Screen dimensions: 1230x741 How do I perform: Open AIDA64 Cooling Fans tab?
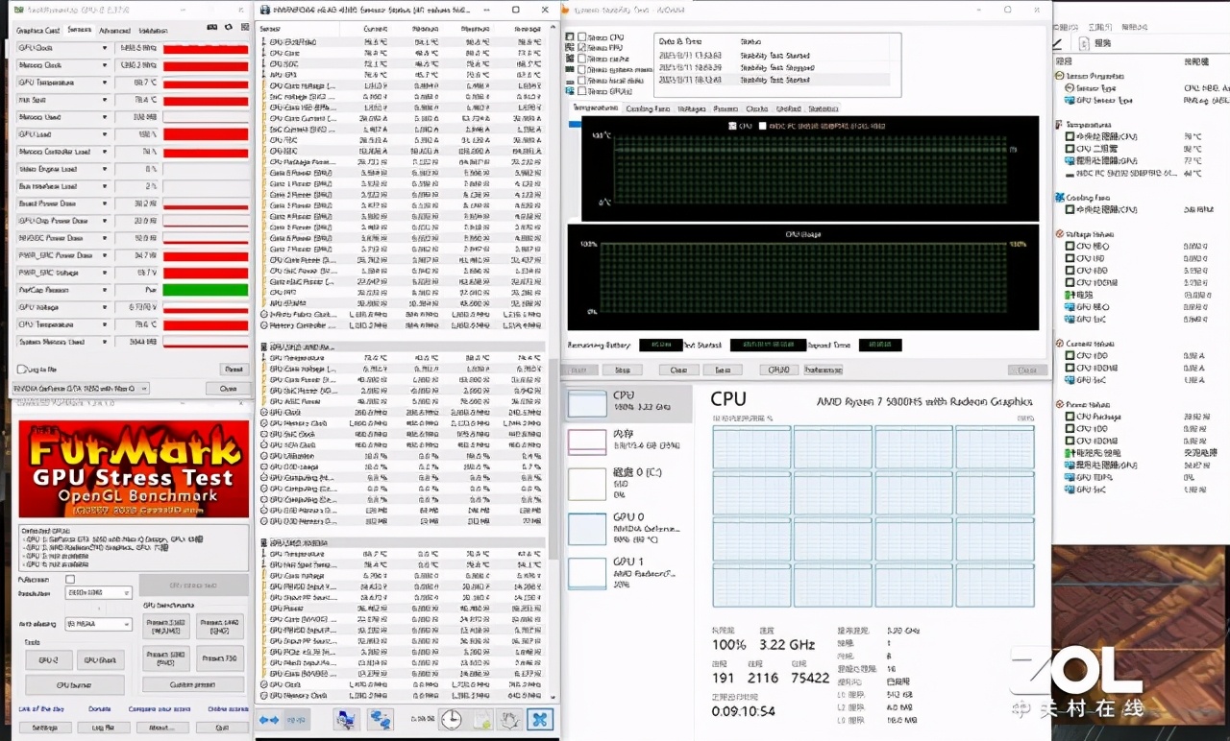point(648,108)
